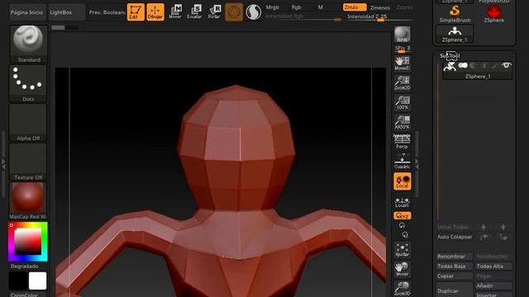This screenshot has width=529, height=297.
Task: Click the MoverD scroll document icon
Action: [403, 64]
